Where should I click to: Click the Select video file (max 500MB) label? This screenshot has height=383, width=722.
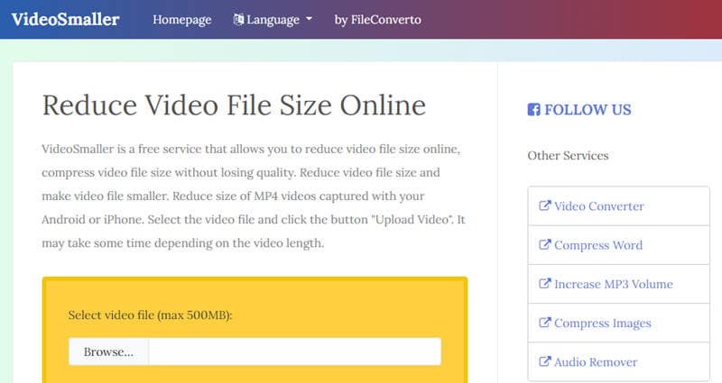click(150, 315)
